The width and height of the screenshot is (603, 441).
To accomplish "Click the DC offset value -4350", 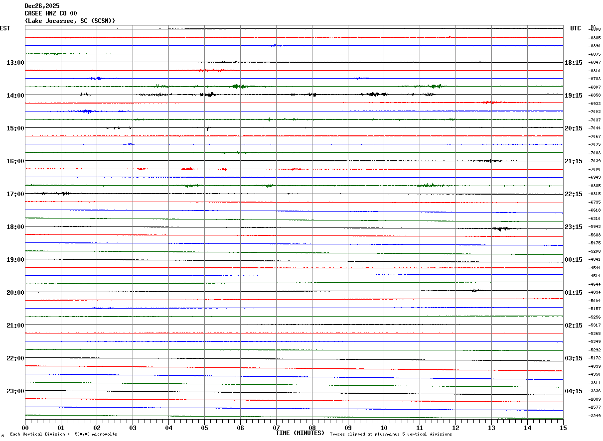I will (x=595, y=375).
